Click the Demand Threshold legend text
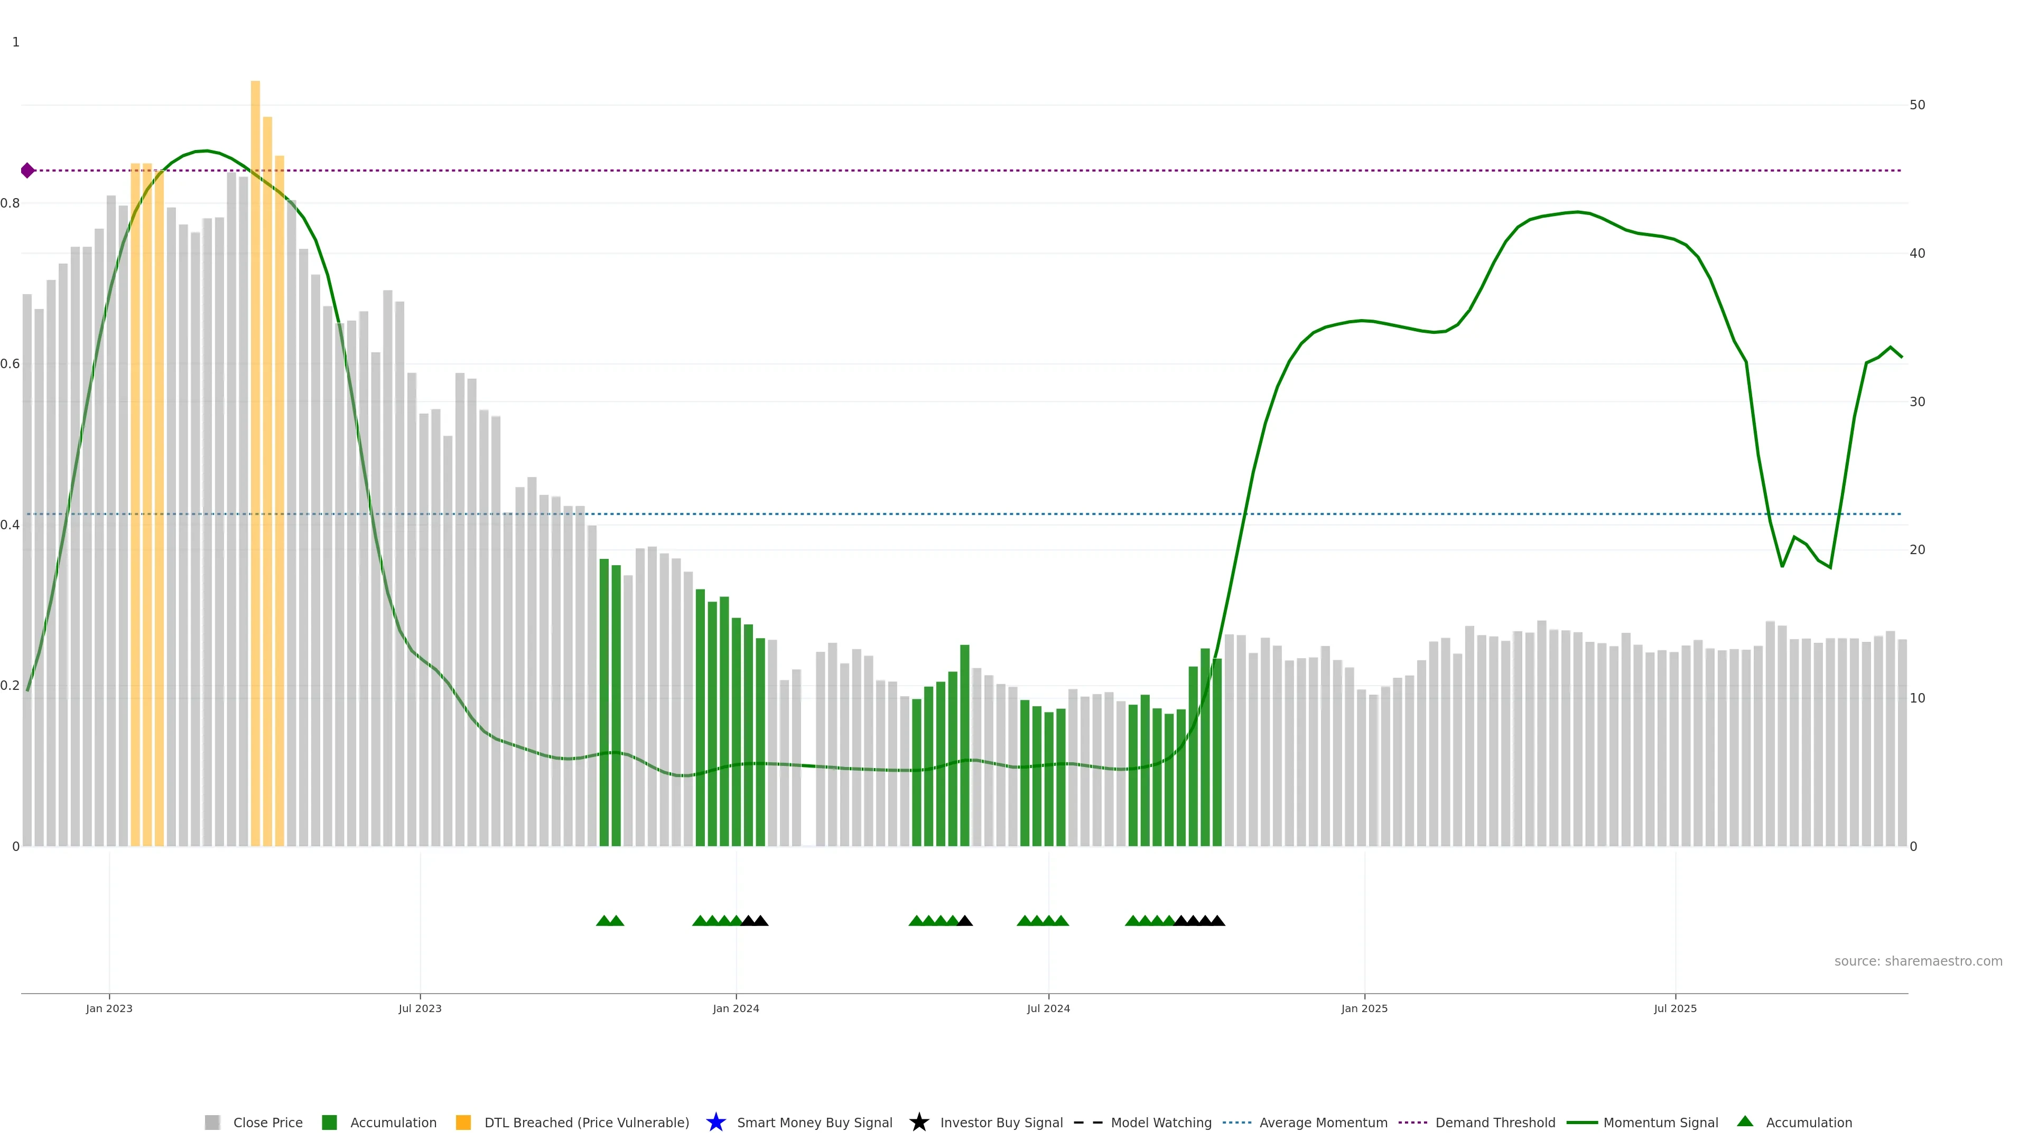The height and width of the screenshot is (1141, 2029). click(x=1495, y=1122)
